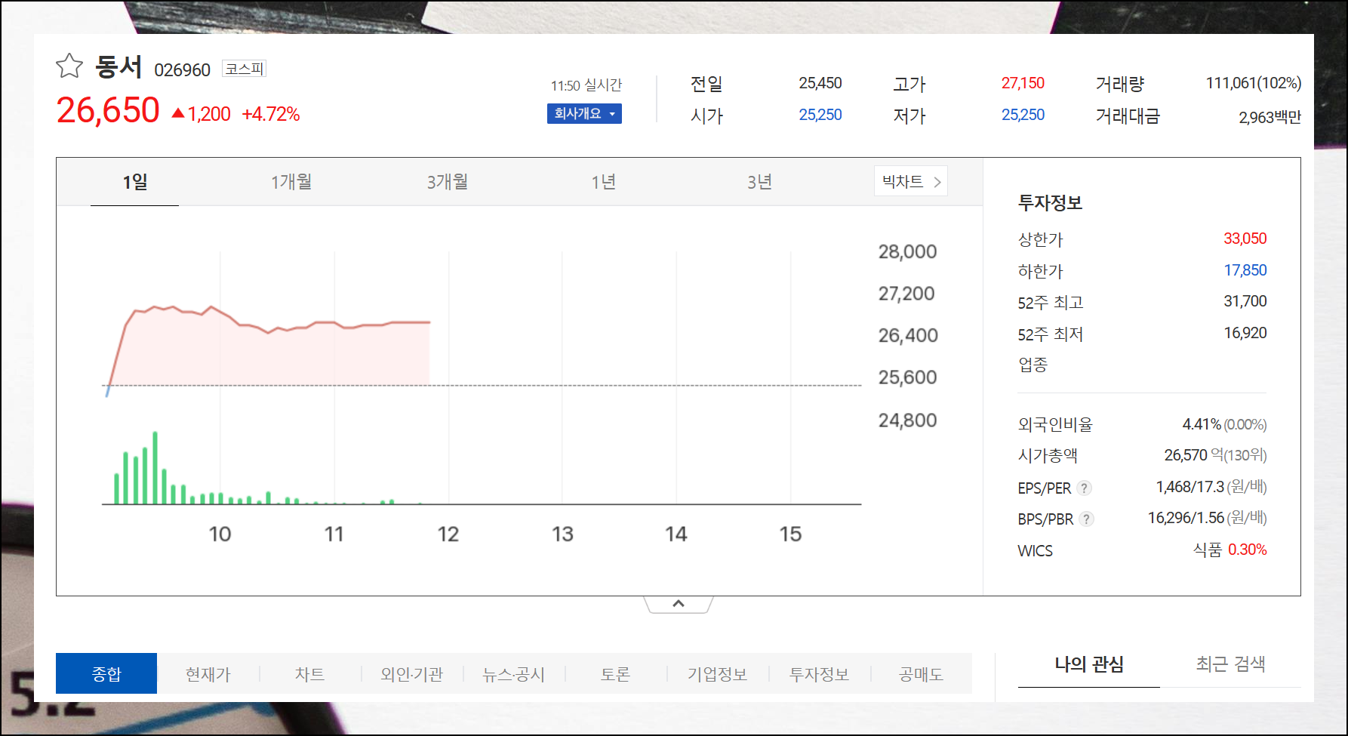Switch to the 3년 chart tab

[760, 182]
